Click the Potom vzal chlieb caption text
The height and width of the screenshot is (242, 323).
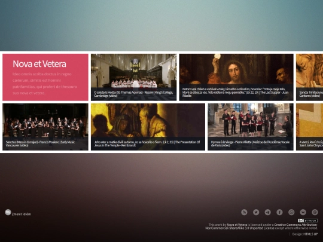235,93
